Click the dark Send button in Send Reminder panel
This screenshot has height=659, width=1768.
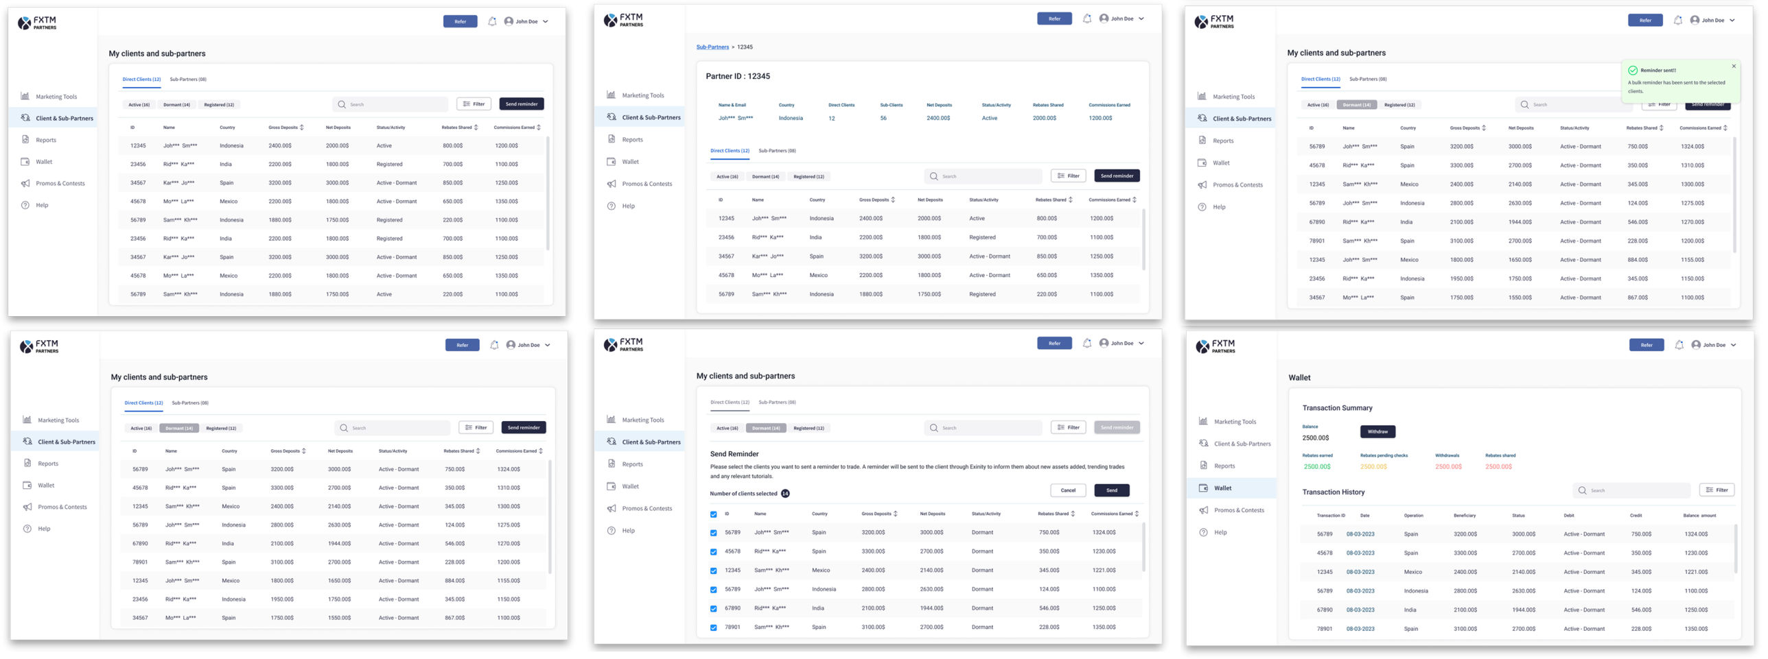pos(1112,490)
